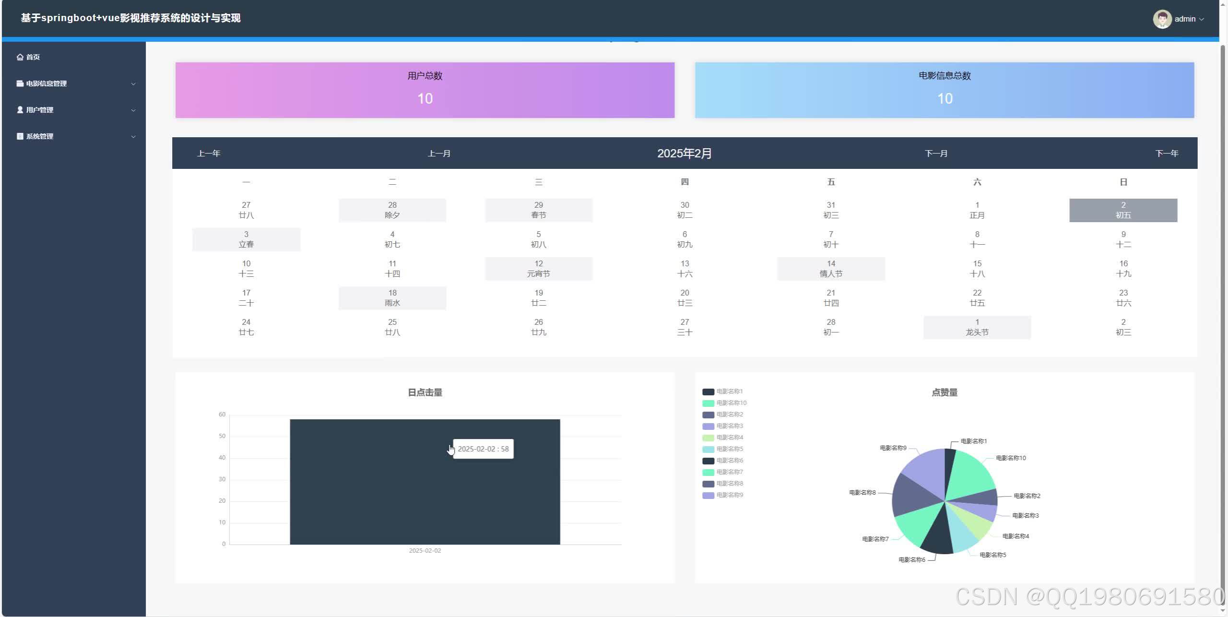Select calendar date 14 情人节

click(831, 269)
